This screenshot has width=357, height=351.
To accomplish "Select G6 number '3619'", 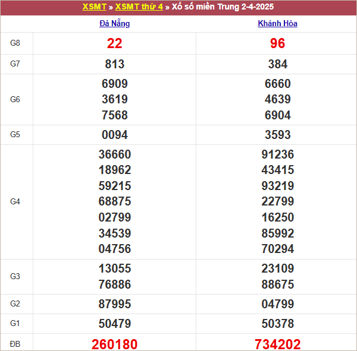I will (114, 99).
